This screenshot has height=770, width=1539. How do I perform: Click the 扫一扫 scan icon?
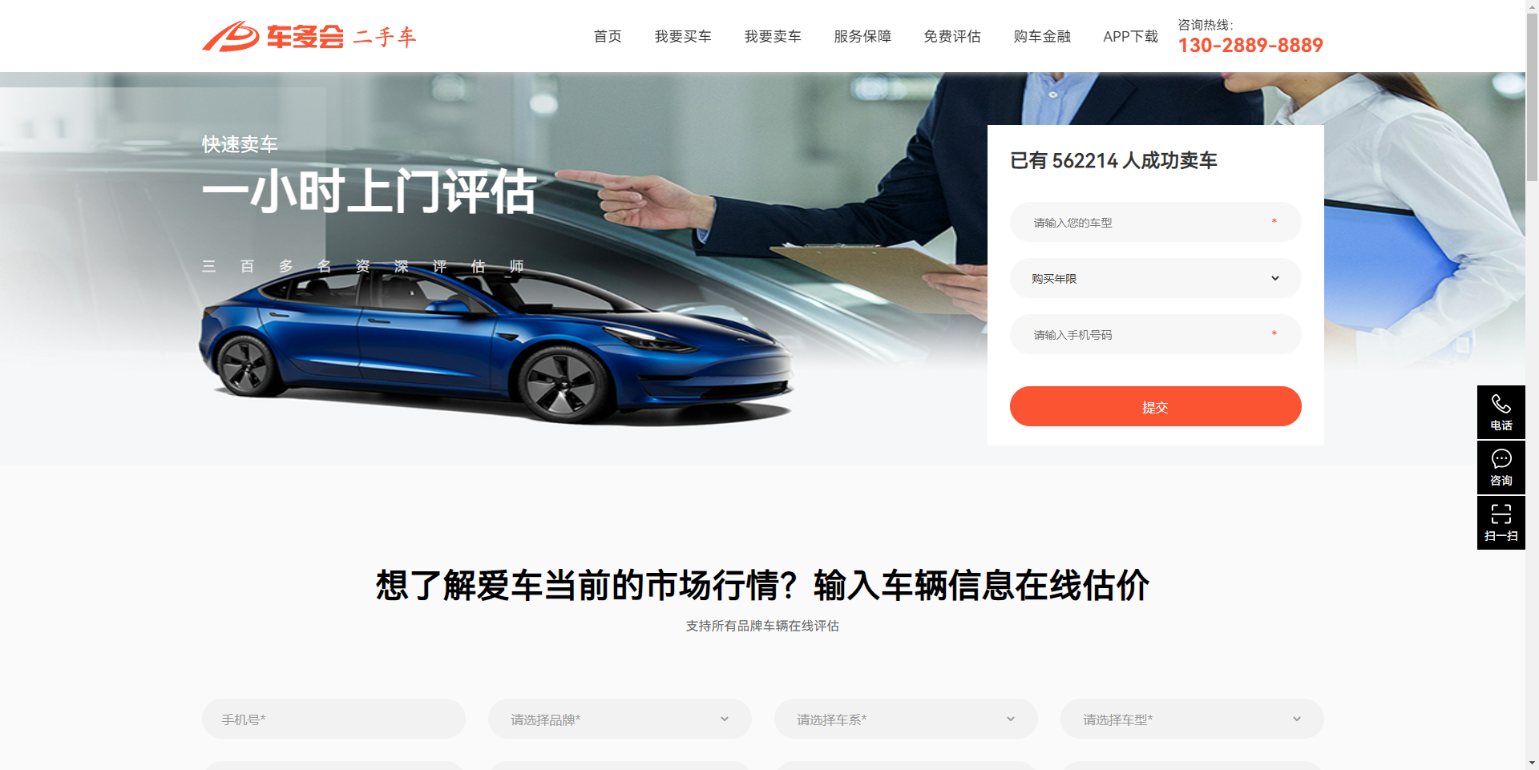tap(1501, 514)
